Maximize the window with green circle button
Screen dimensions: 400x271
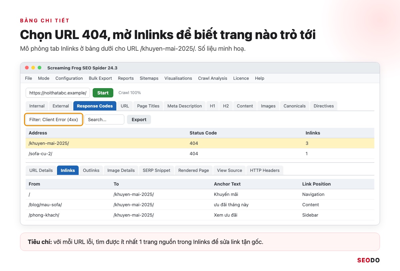40,68
